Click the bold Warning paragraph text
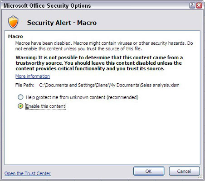This screenshot has width=205, height=181. pyautogui.click(x=99, y=63)
